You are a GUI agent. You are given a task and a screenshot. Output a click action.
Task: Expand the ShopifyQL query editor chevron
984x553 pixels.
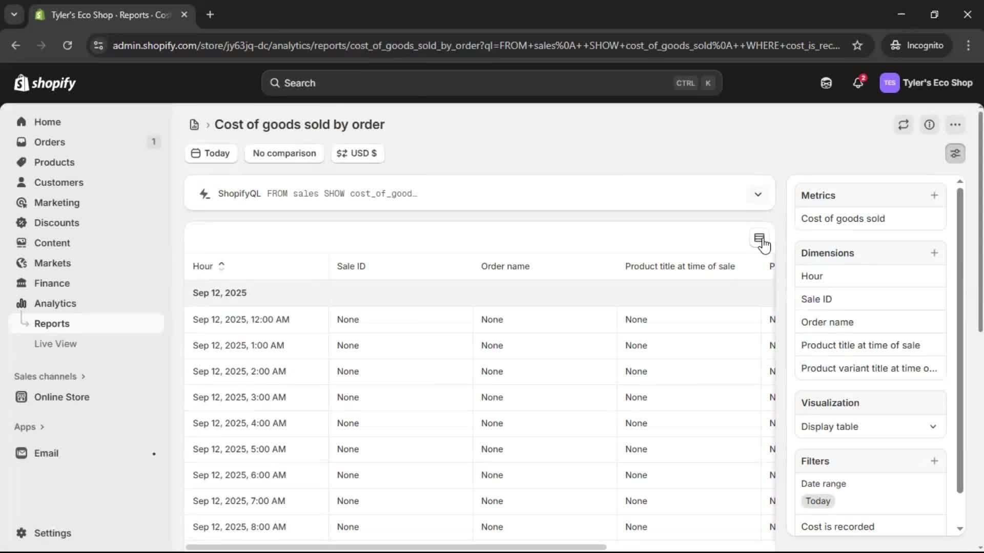pos(758,194)
